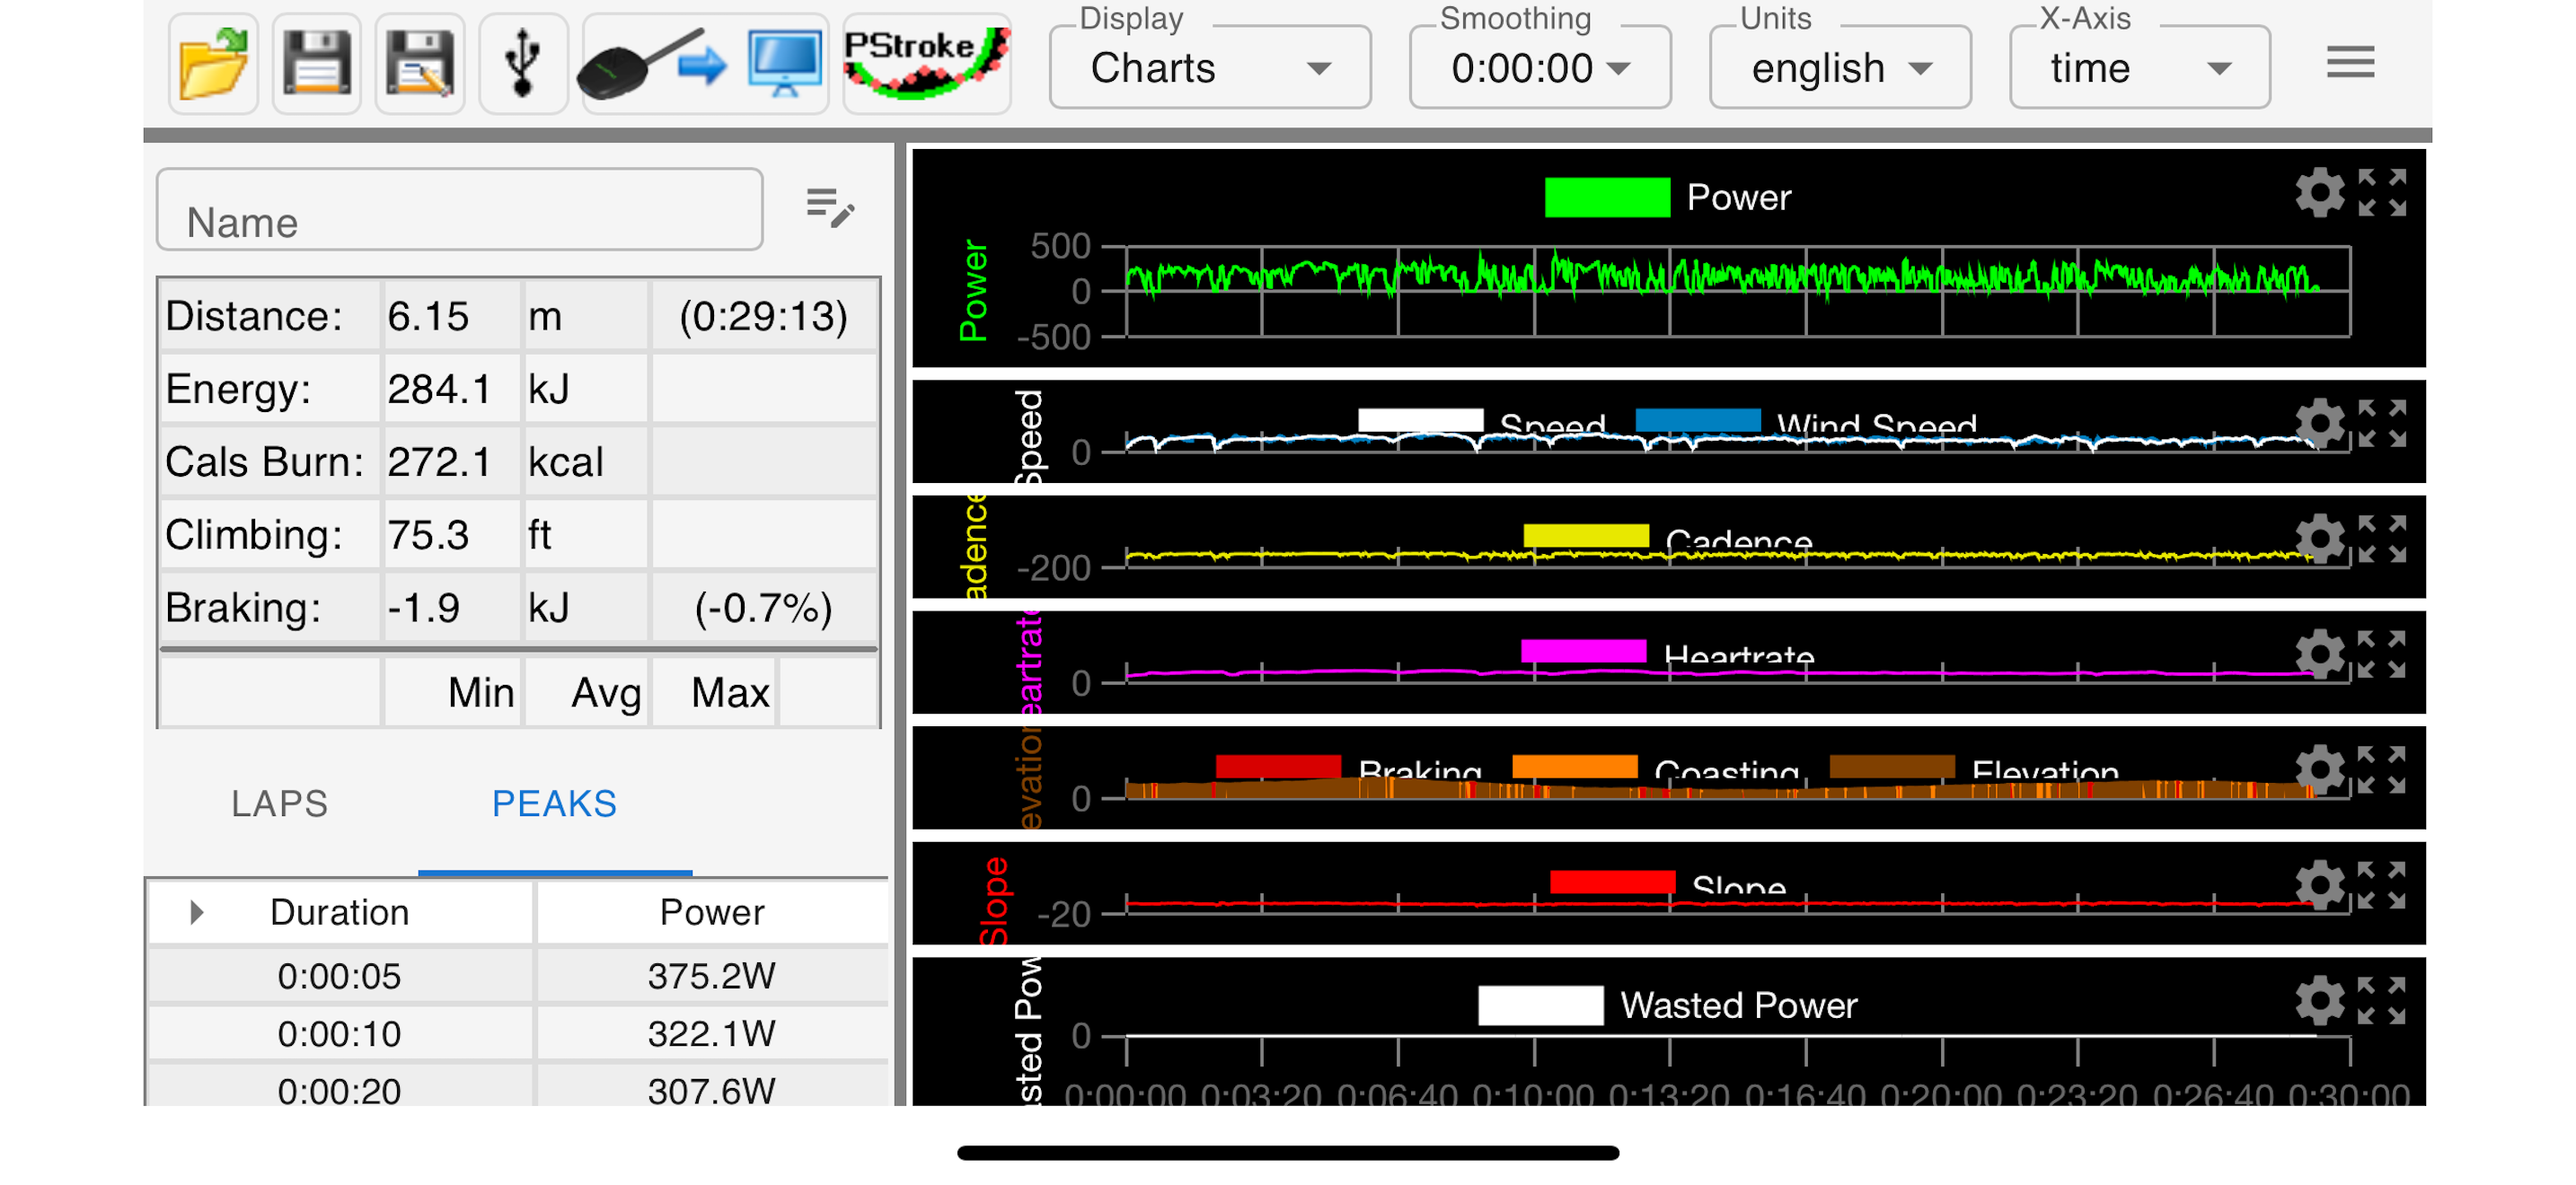Toggle the red Braking legend swatch
2576x1185 pixels.
coord(1278,767)
